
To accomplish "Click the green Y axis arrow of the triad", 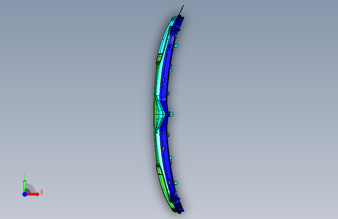I will [25, 186].
